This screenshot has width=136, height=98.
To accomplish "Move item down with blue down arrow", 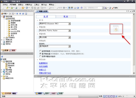I will 20,14.
